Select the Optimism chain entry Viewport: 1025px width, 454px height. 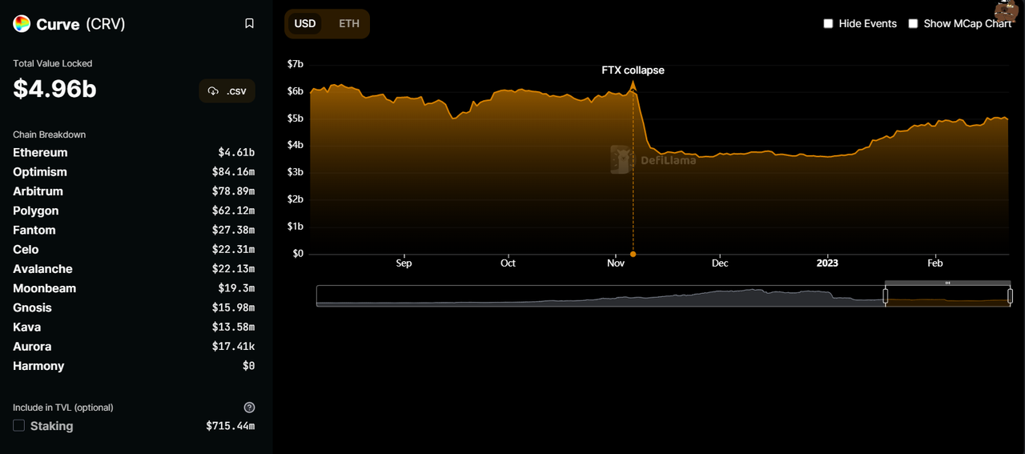pos(40,172)
